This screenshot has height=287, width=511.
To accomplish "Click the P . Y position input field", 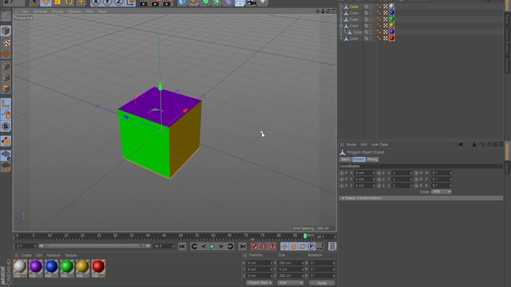I will pyautogui.click(x=365, y=179).
